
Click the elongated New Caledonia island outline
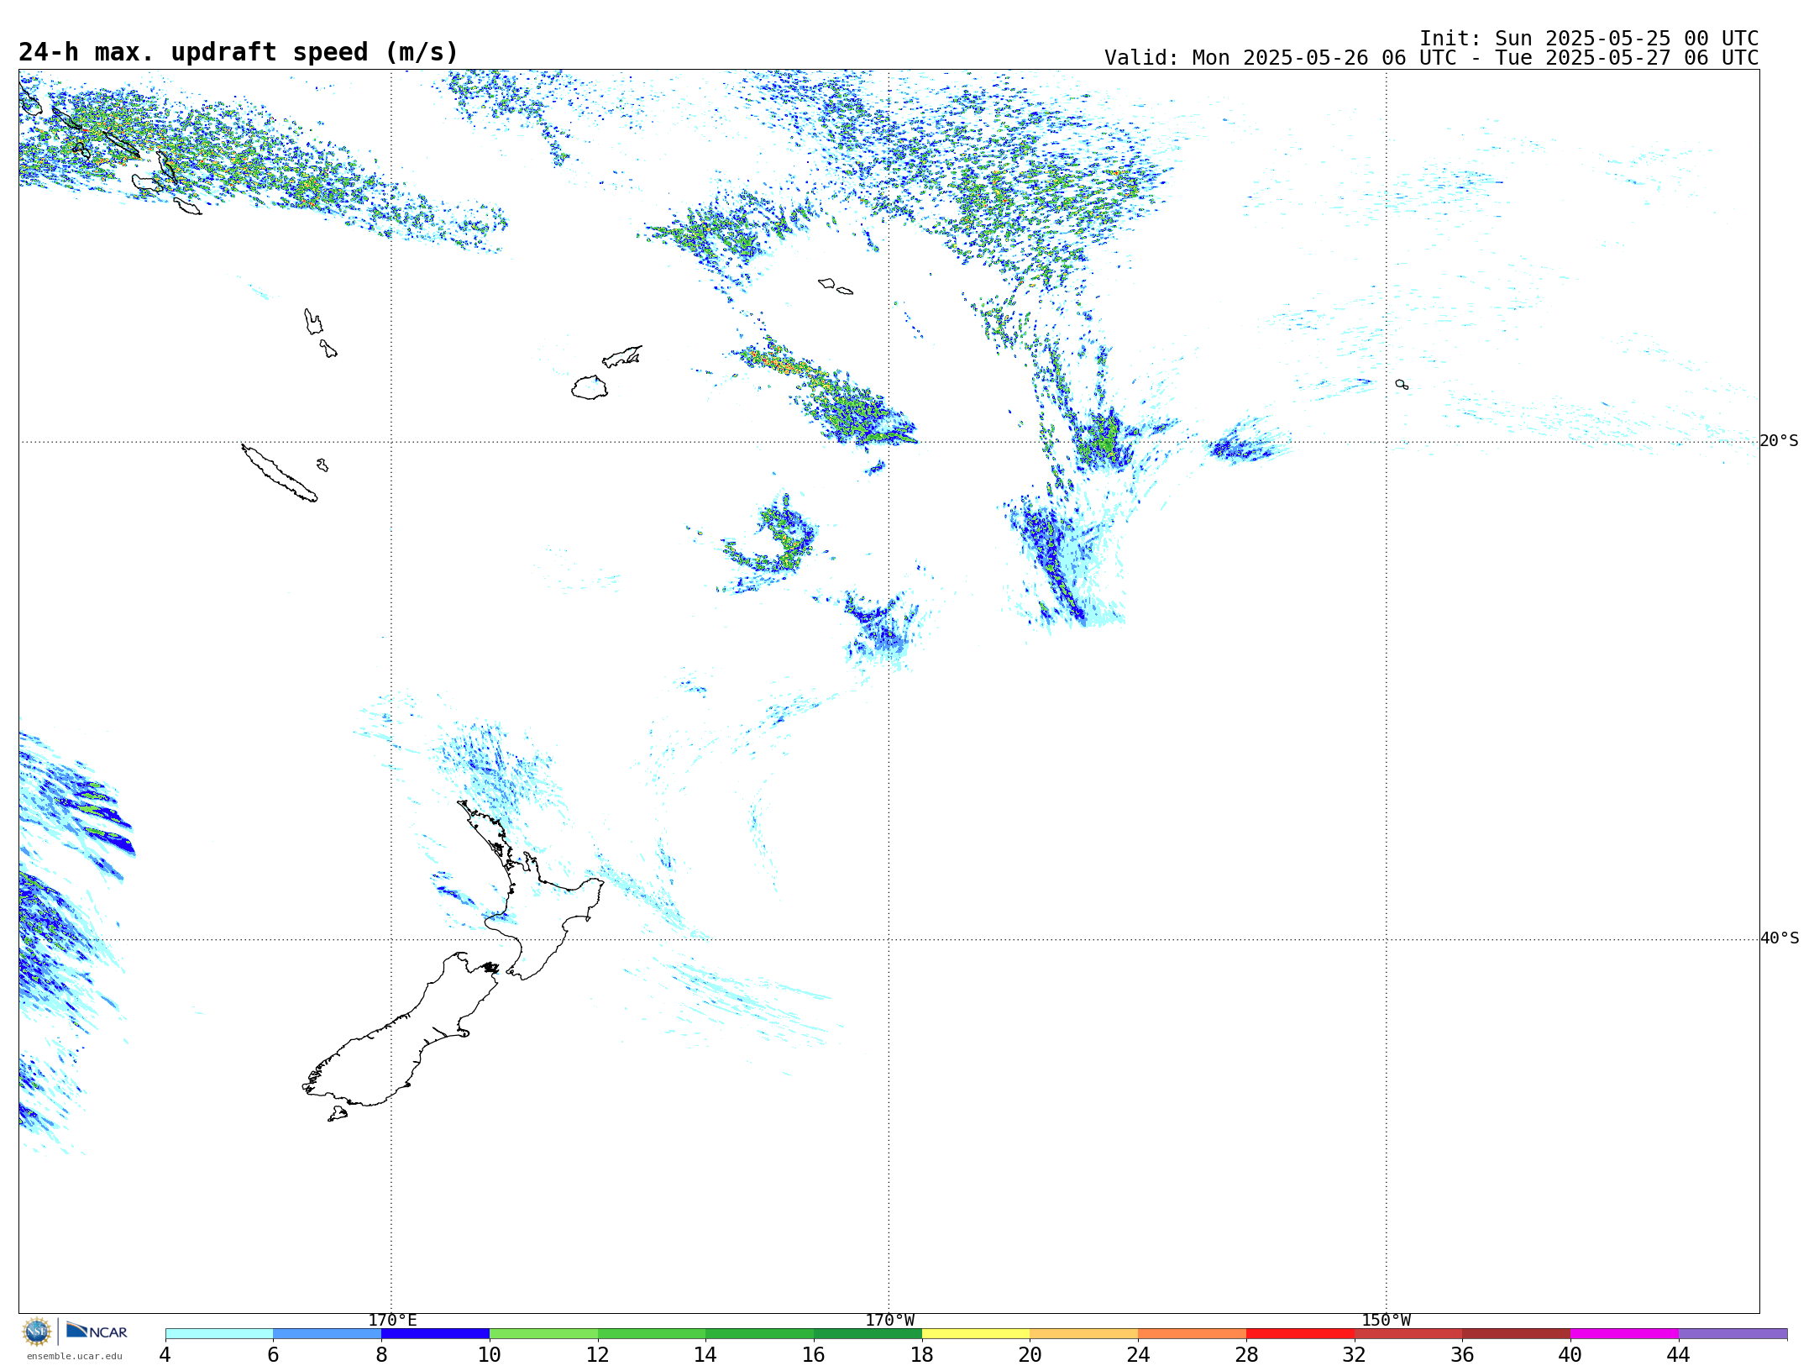[x=279, y=473]
